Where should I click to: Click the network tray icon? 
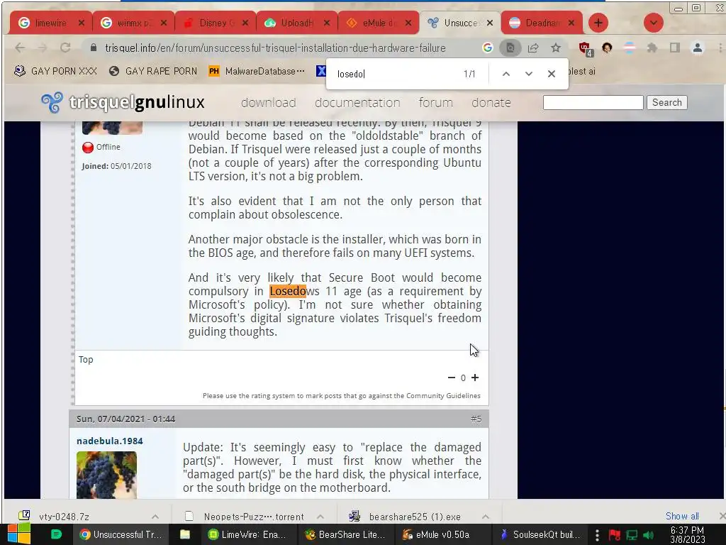632,535
